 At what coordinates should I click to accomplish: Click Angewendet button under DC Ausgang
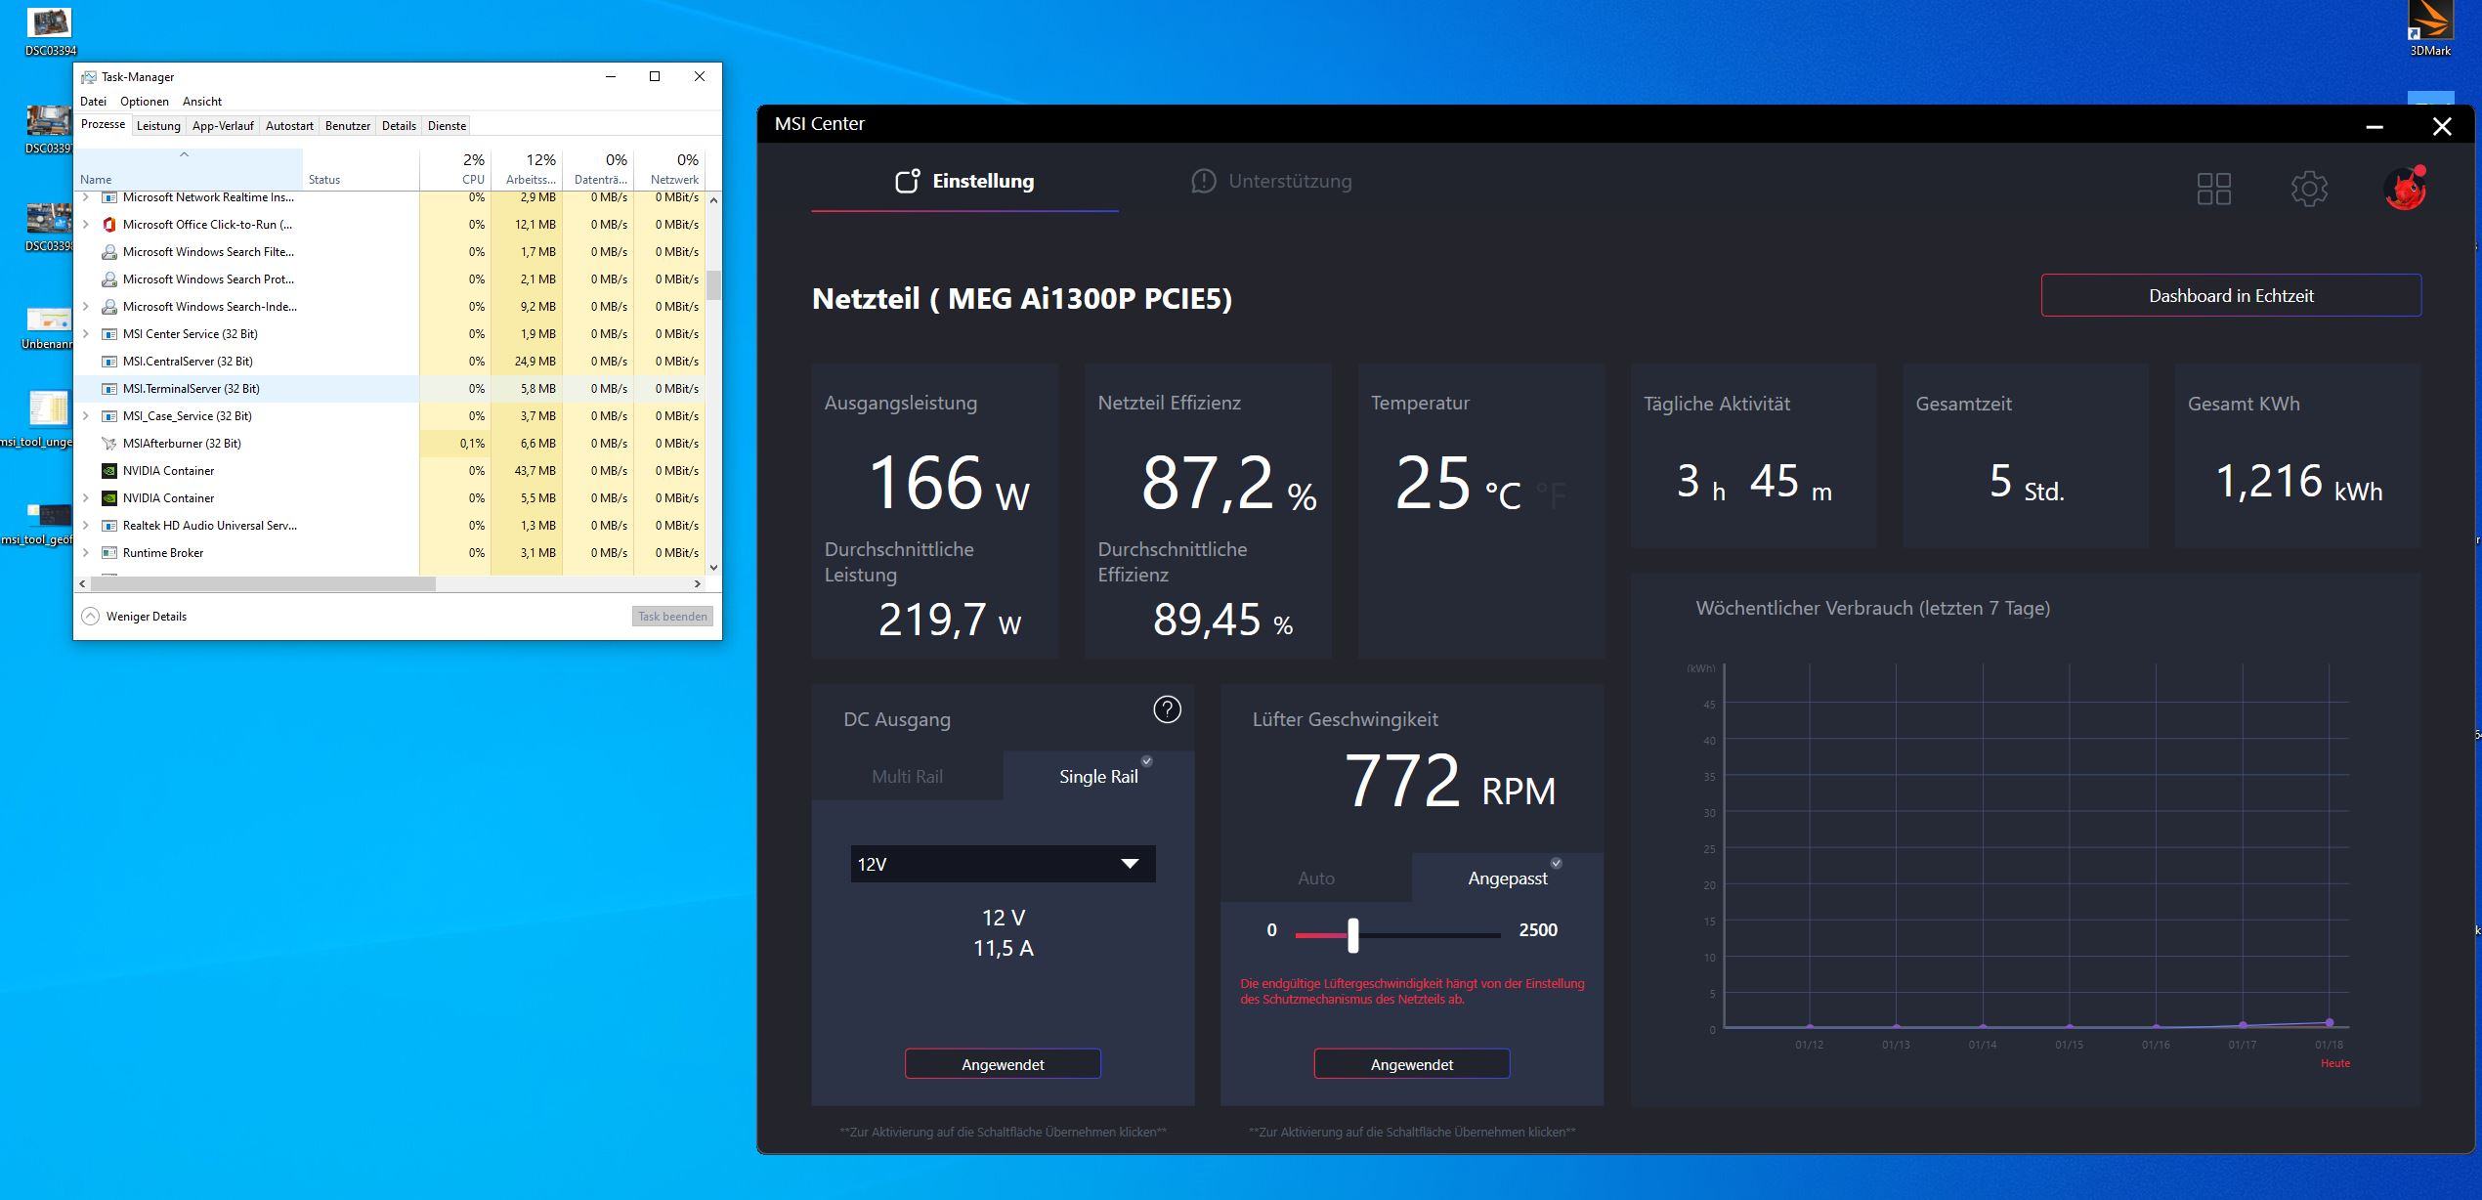click(1003, 1064)
